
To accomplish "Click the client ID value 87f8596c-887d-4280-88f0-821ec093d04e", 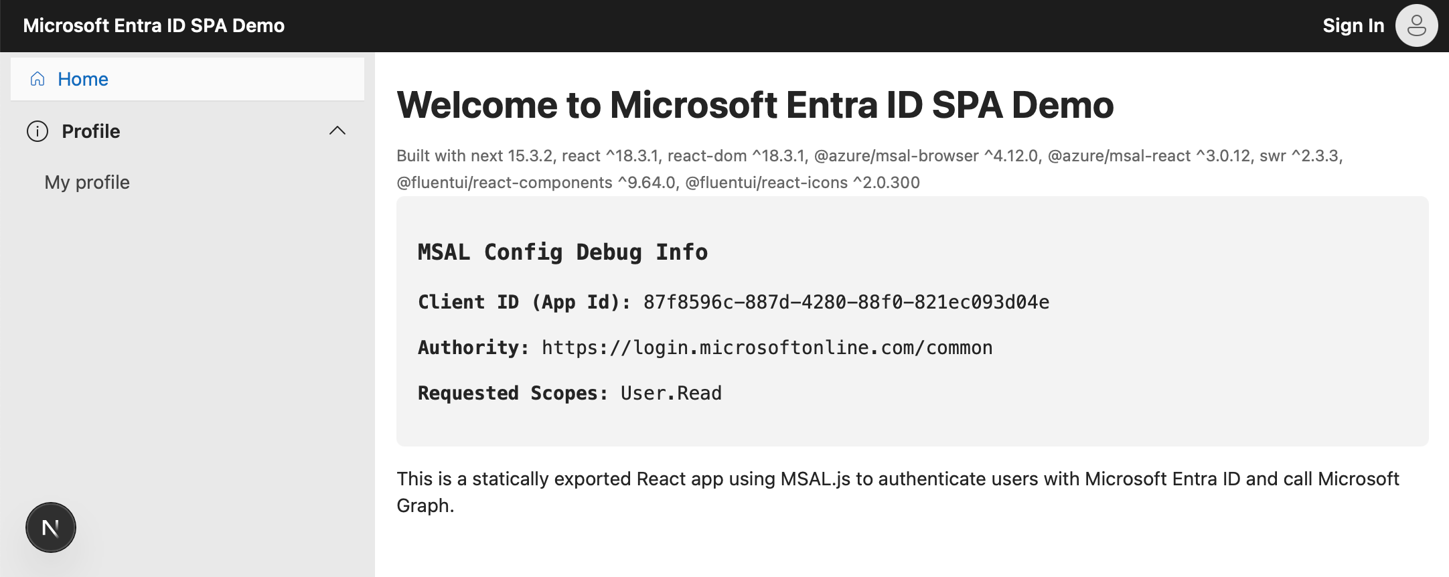I will coord(846,302).
